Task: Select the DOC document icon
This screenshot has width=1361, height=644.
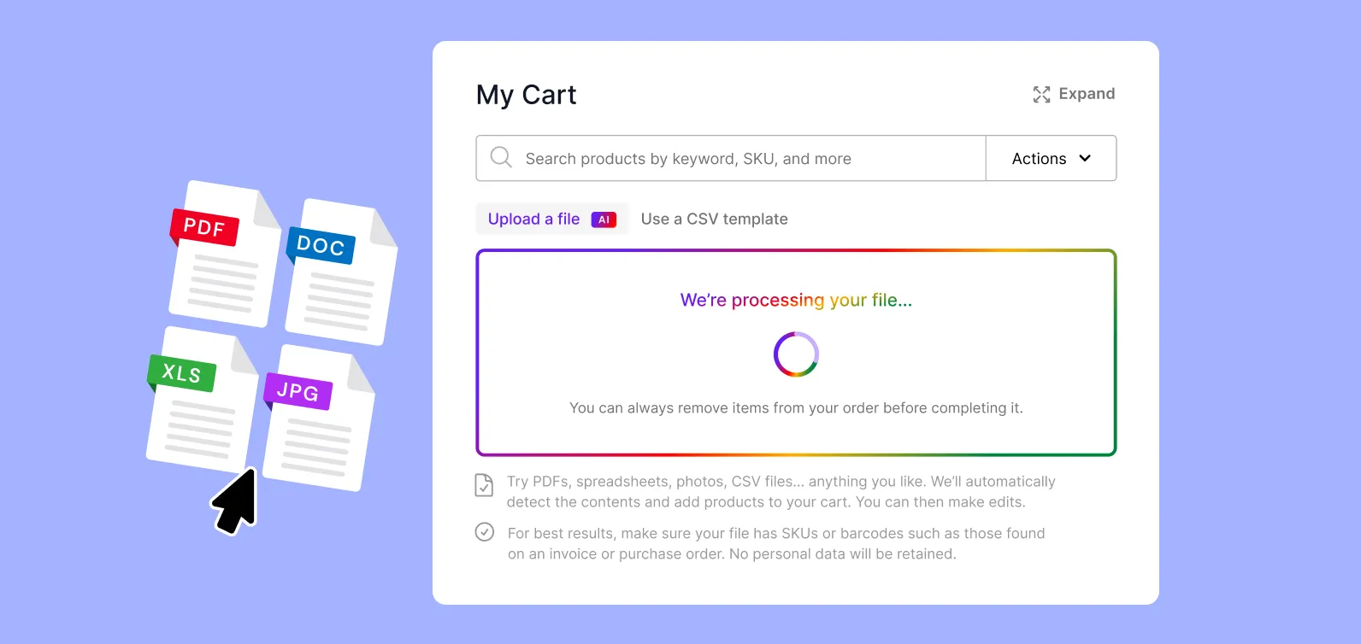Action: tap(341, 272)
